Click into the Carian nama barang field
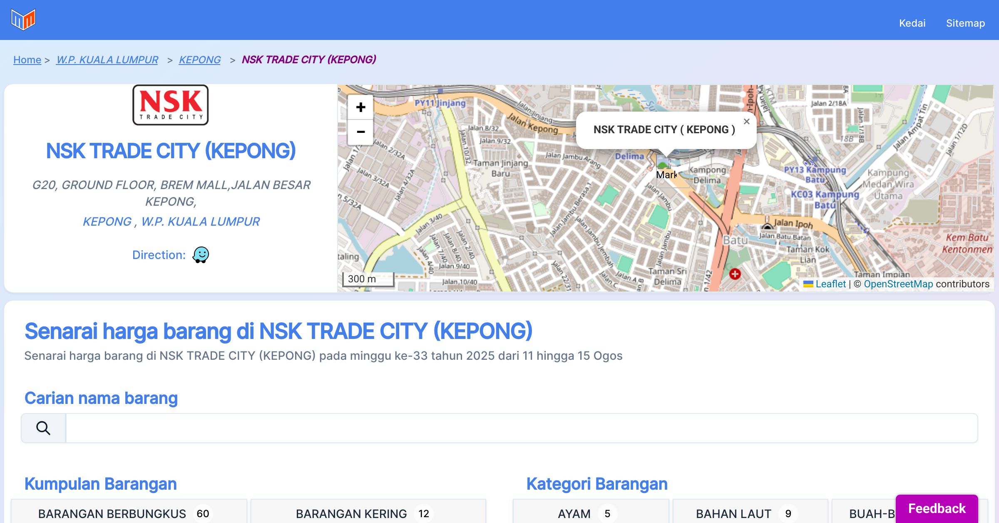 pyautogui.click(x=521, y=428)
